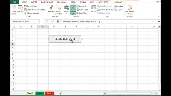Select the row 12 header
The height and width of the screenshot is (96, 171).
click(x=13, y=68)
